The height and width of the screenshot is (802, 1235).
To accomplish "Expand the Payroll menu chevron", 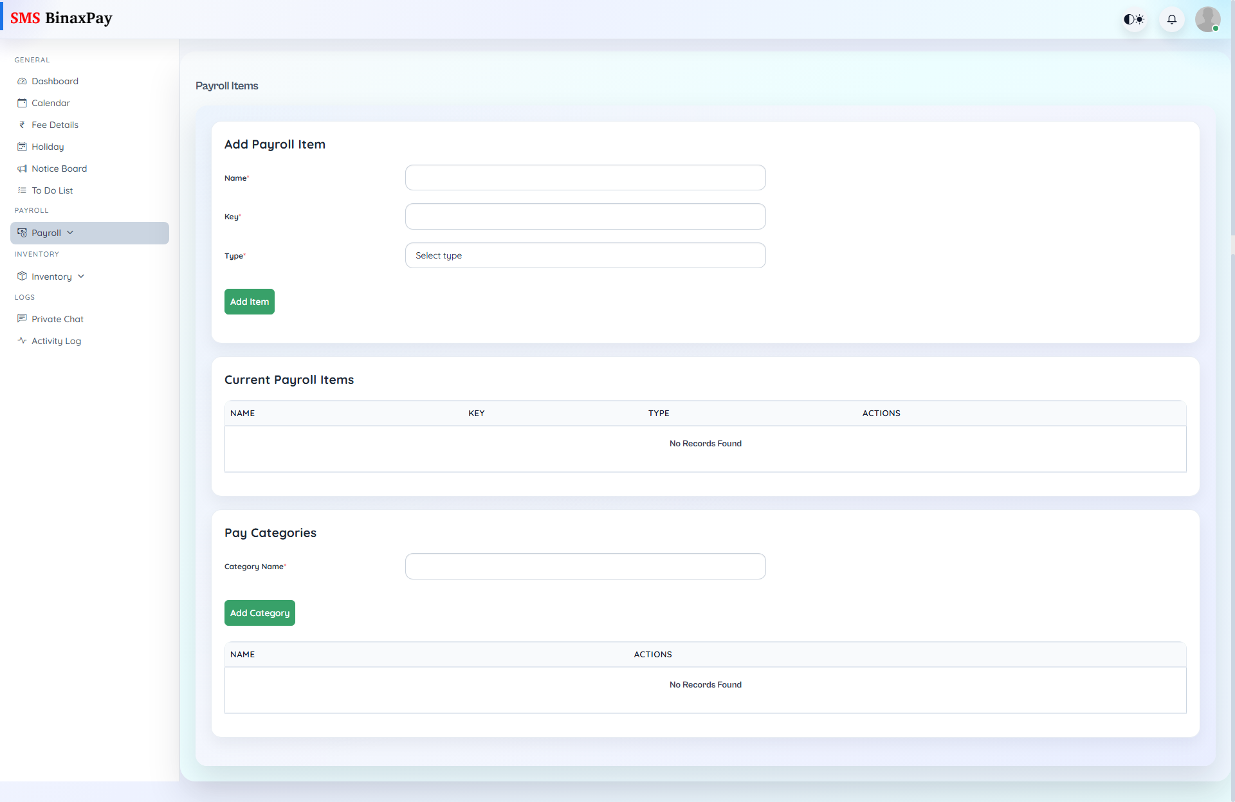I will (71, 232).
